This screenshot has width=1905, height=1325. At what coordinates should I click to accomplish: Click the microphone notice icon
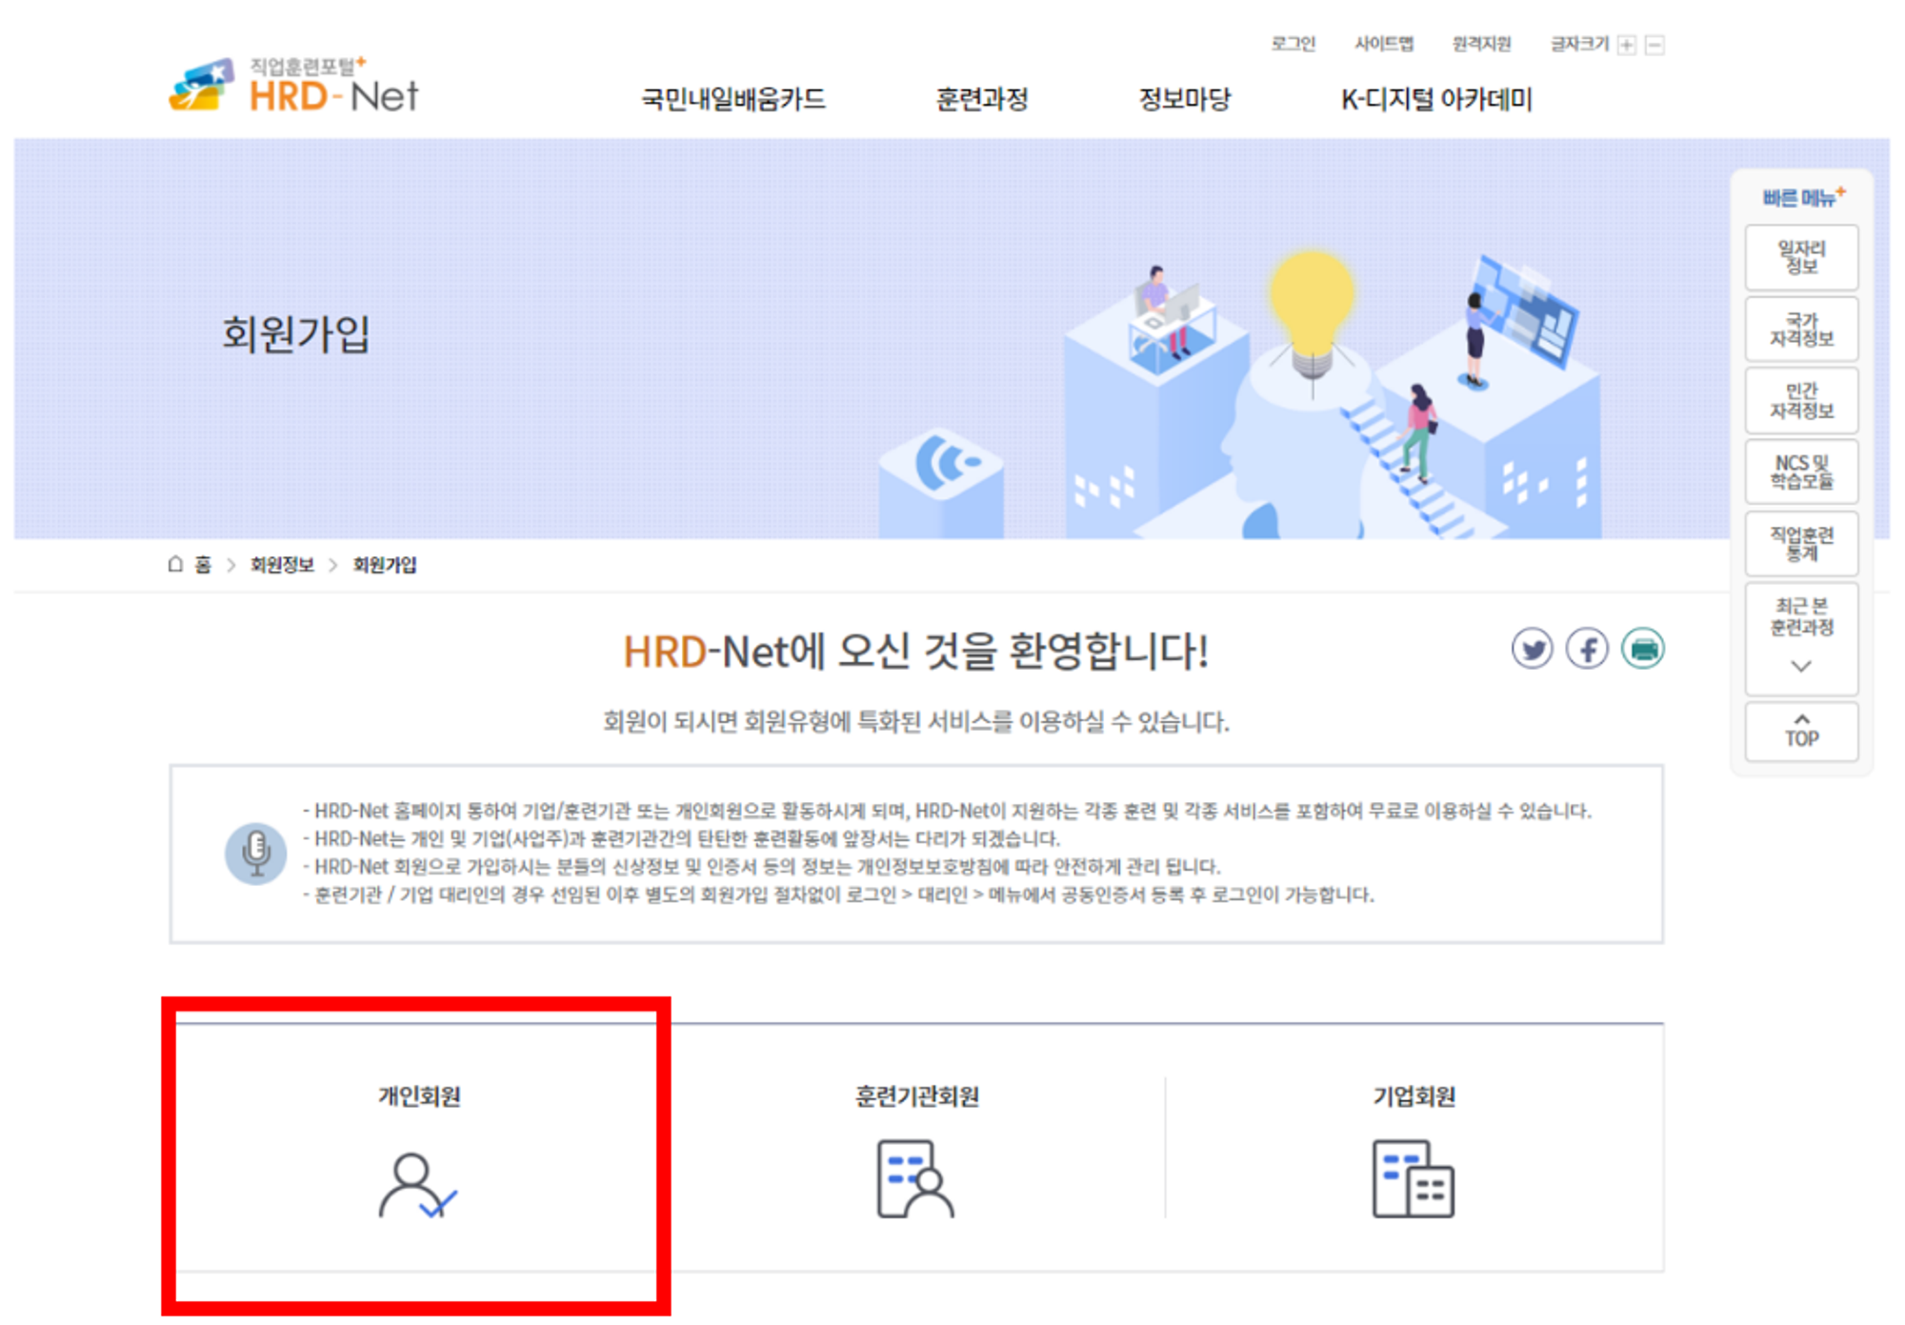pyautogui.click(x=255, y=853)
